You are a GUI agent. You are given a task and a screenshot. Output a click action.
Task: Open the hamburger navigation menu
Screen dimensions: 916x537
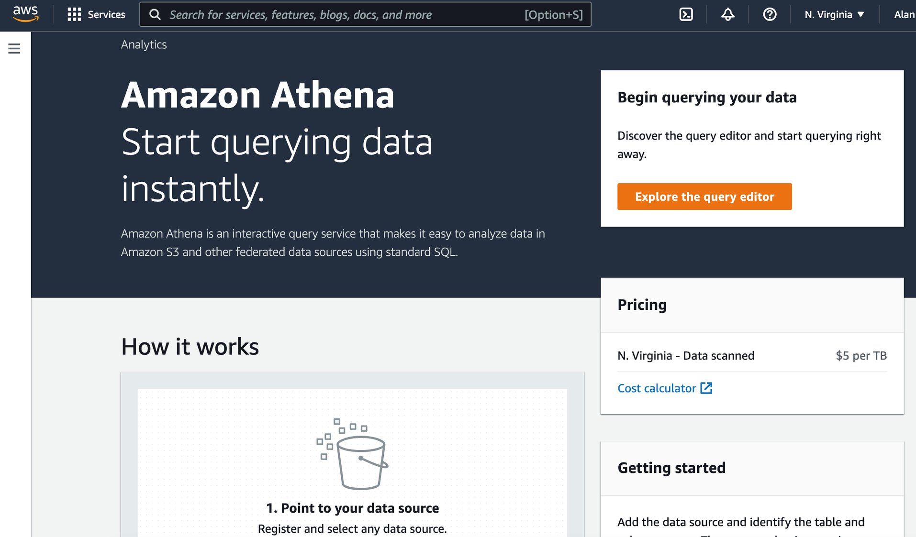[x=14, y=48]
